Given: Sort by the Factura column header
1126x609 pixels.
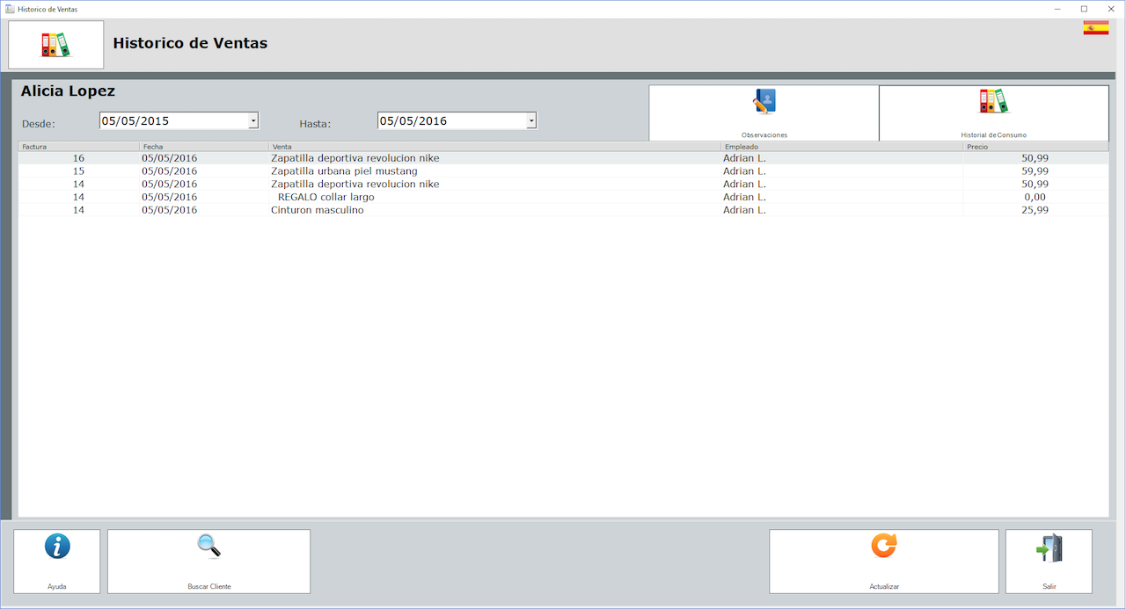Looking at the screenshot, I should 77,147.
